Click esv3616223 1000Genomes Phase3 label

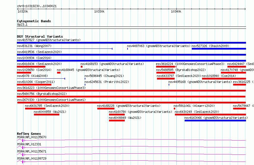click(51, 88)
